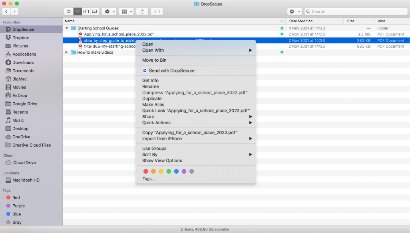Open Dropbox in the sidebar
This screenshot has width=410, height=233.
(31, 37)
